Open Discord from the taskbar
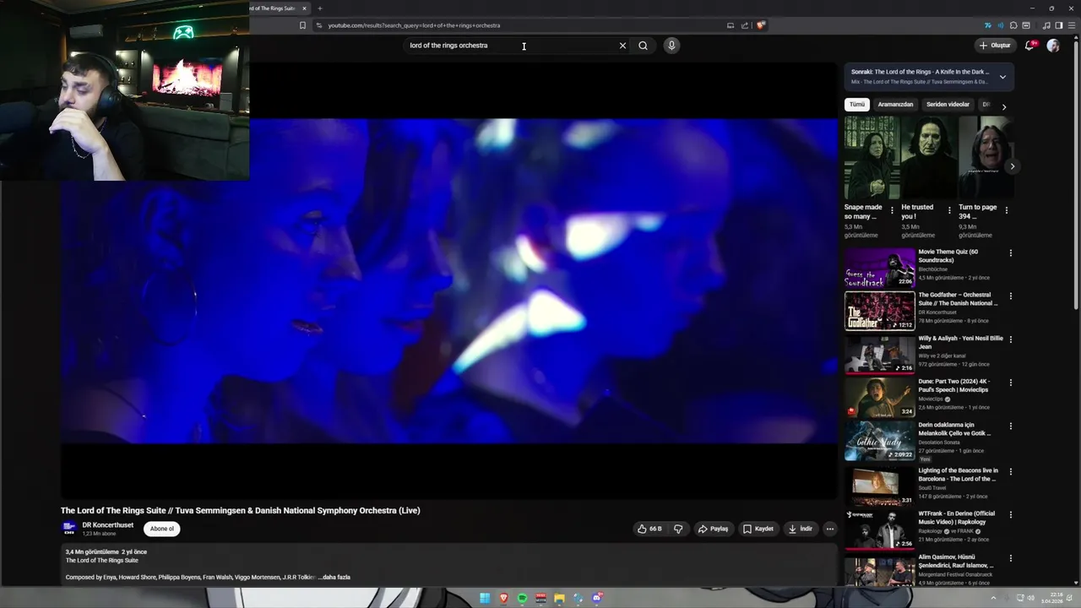The image size is (1081, 608). [x=596, y=599]
